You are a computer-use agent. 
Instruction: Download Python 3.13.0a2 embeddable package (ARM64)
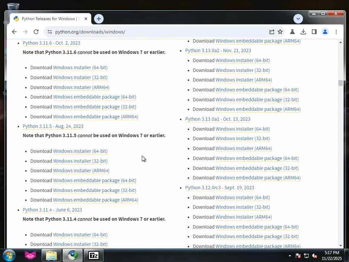click(x=258, y=110)
